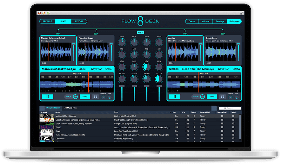Sort tracks by BPM column header

pos(183,112)
